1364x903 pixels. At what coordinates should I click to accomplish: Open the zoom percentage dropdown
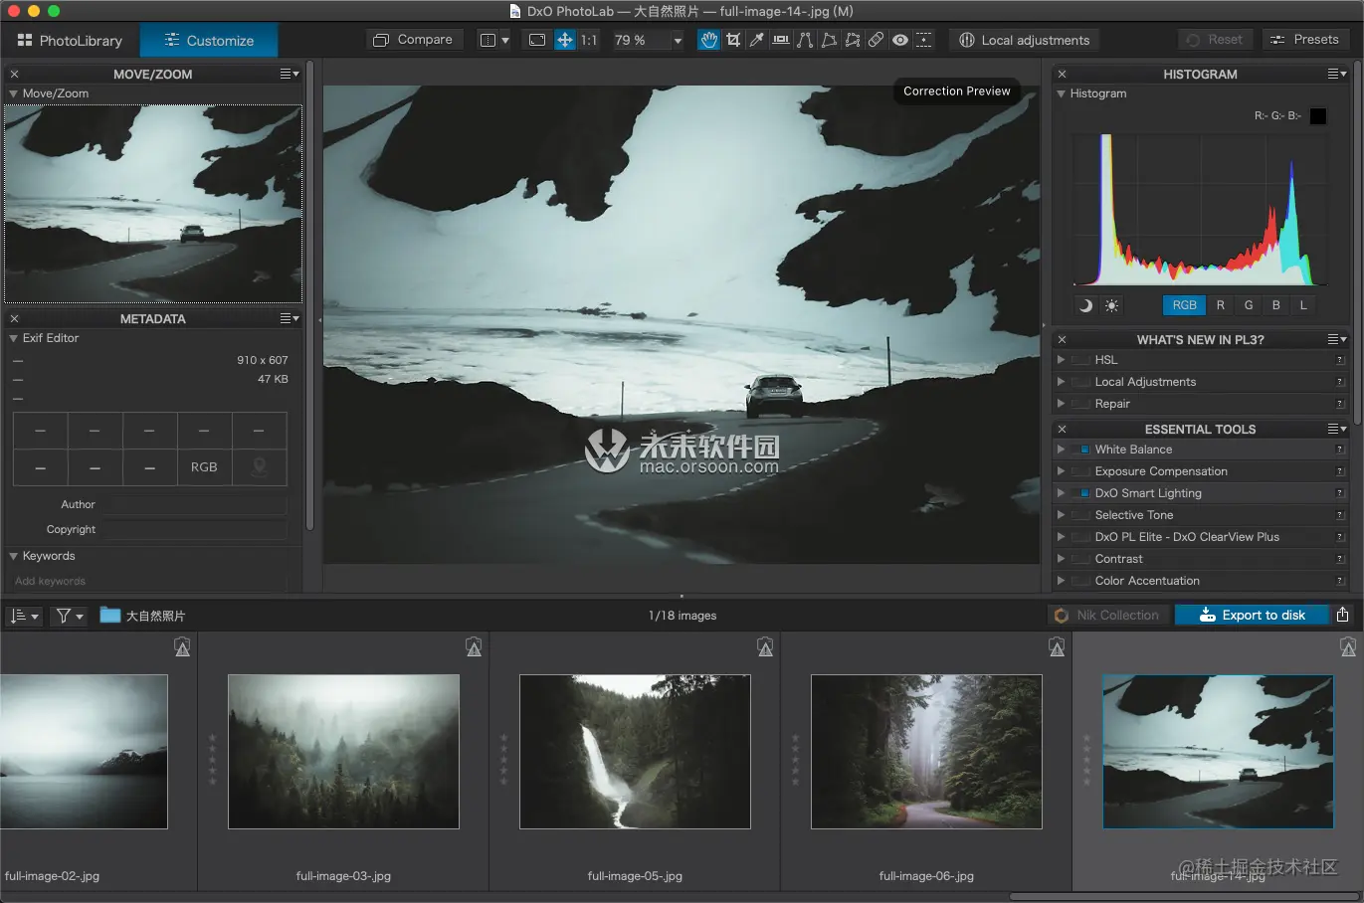click(678, 41)
